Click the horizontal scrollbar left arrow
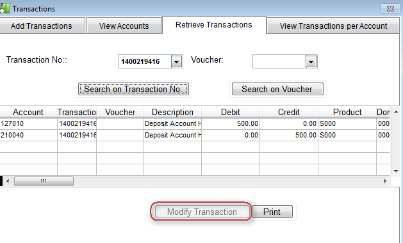Screen dimensions: 403x243 [x=8, y=182]
